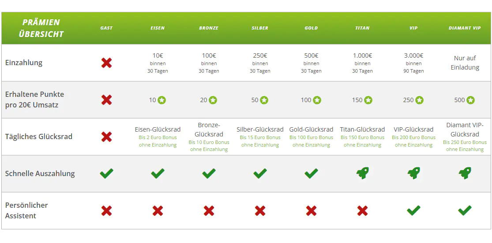The height and width of the screenshot is (243, 492).
Task: Click the PRÄMIEN ÜBERSICHT heading
Action: tap(41, 28)
